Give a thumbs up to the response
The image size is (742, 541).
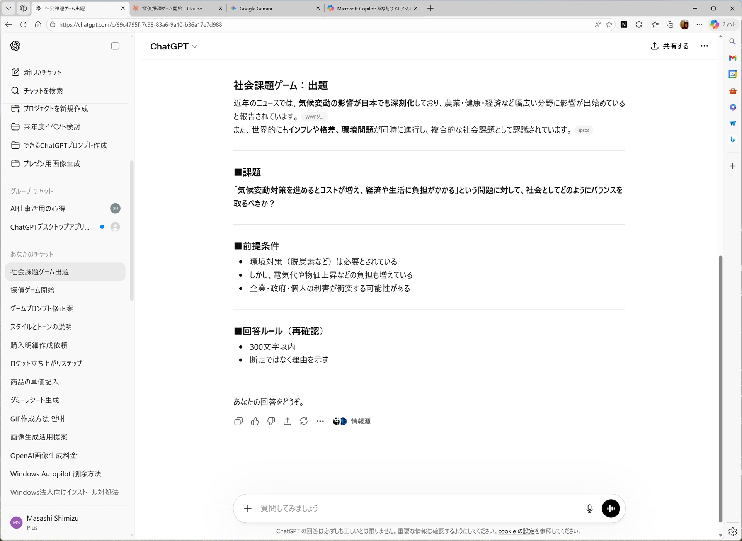[x=255, y=421]
